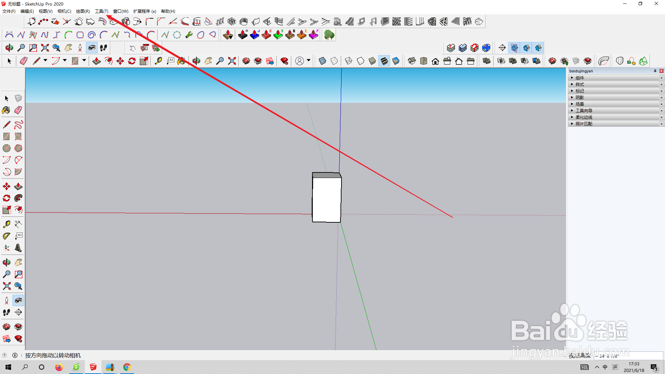The image size is (665, 374).
Task: Expand the 场景 panel
Action: pyautogui.click(x=616, y=104)
